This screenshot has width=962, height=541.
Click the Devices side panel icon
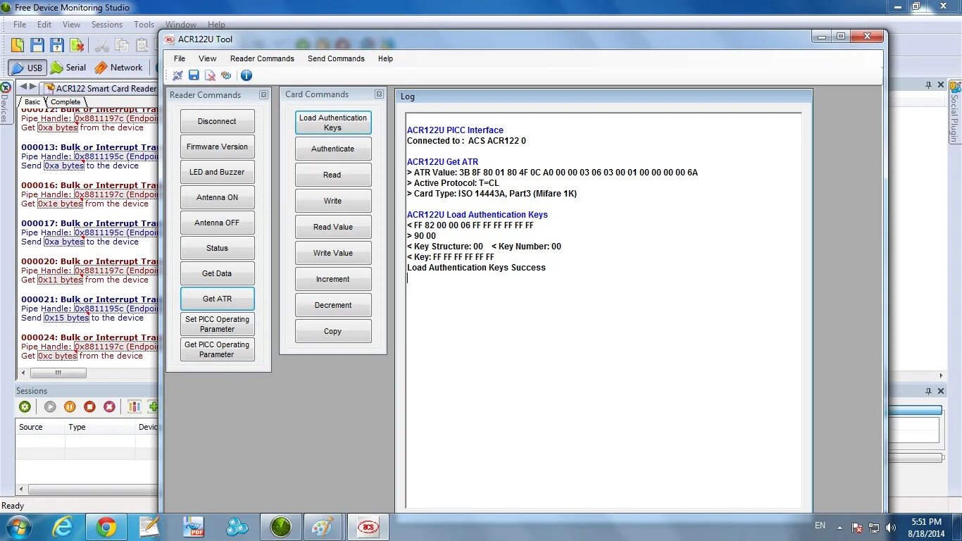pos(6,88)
